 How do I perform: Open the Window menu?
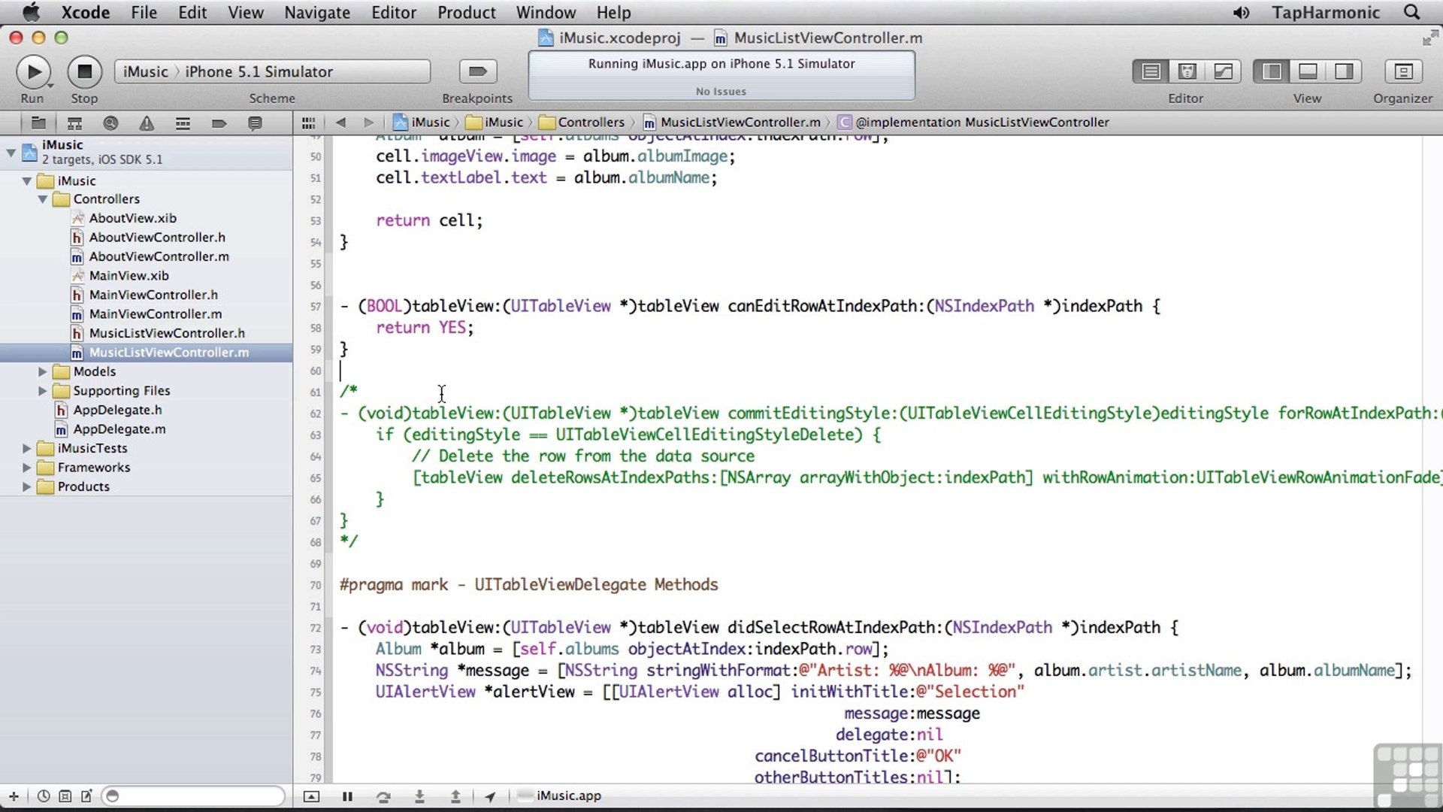click(546, 13)
